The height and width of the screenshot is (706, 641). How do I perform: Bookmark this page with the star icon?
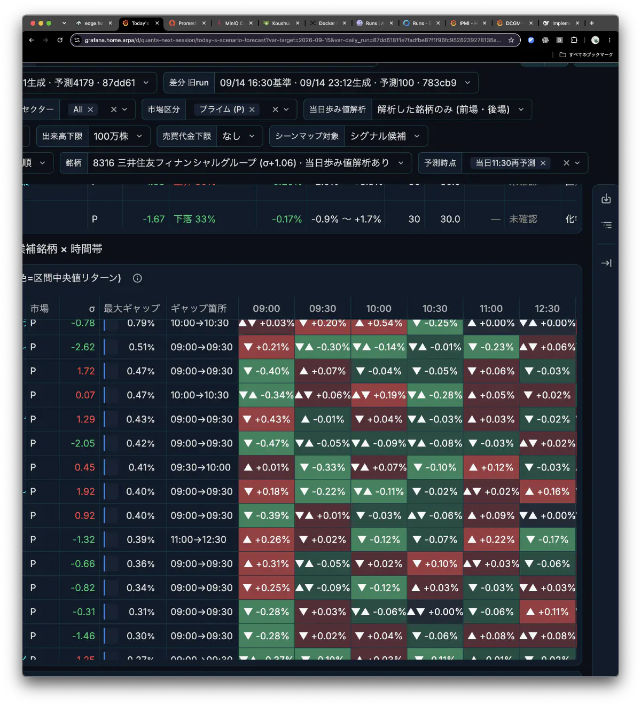pos(511,40)
